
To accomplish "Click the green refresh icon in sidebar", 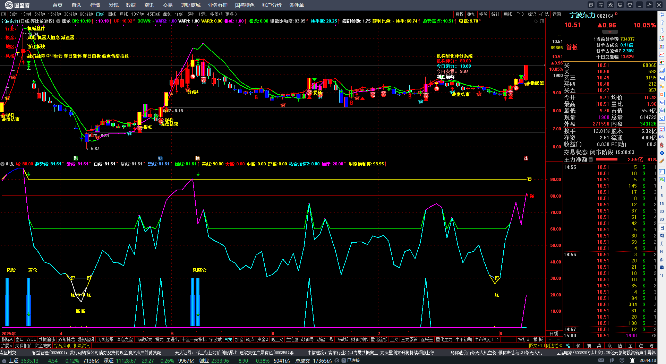I will pos(662,180).
